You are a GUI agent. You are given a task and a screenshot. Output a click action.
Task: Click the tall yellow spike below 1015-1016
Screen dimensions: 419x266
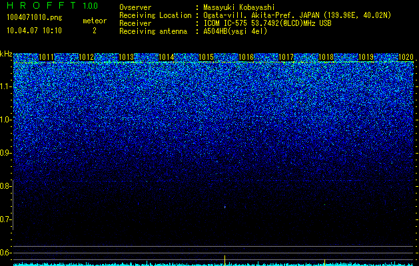pos(224,260)
